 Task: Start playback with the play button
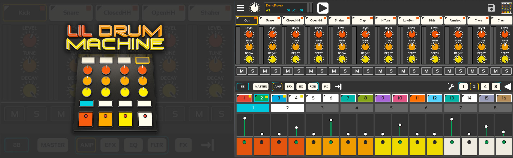pos(323,8)
